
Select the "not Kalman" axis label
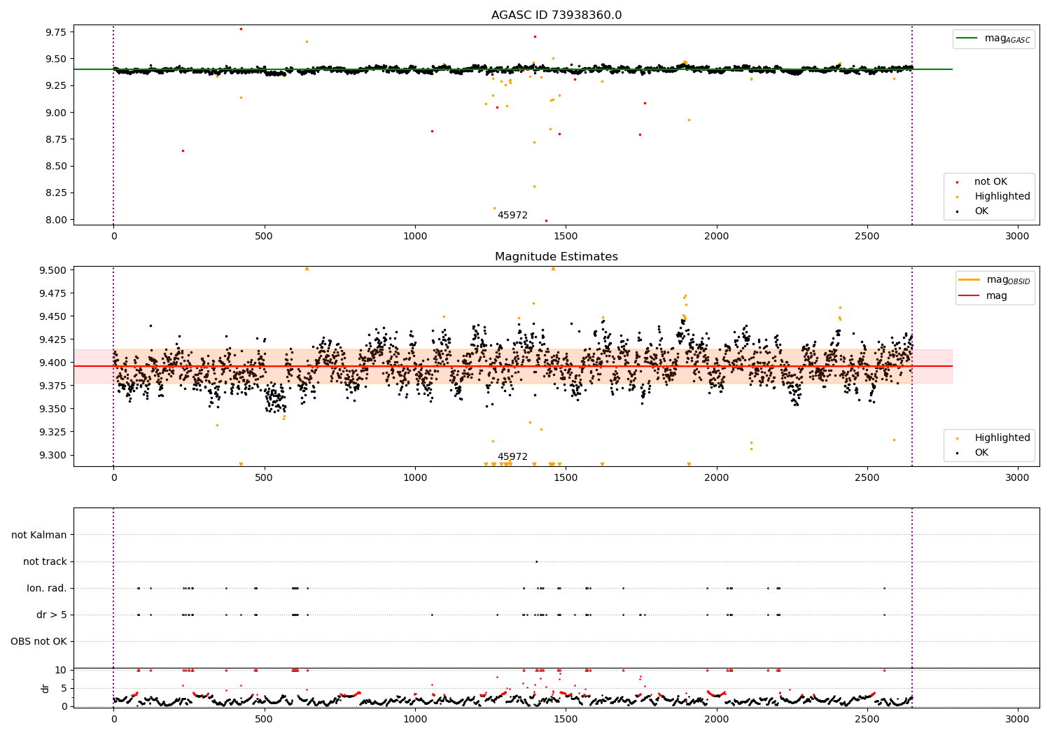click(x=39, y=535)
